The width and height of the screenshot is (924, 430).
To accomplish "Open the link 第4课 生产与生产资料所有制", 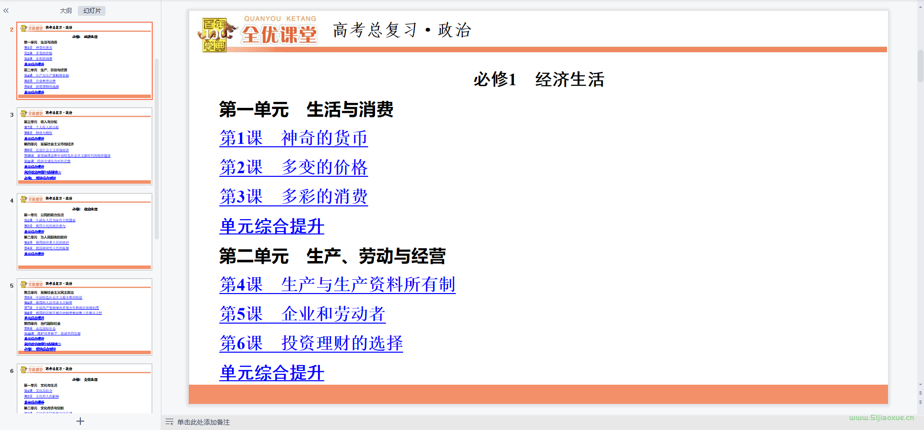I will [338, 285].
